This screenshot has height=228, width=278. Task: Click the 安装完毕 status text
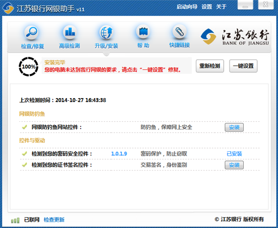[x=55, y=62]
